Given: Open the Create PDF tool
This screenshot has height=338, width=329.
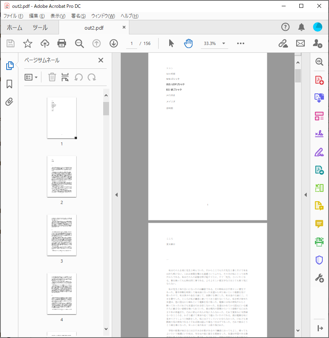Looking at the screenshot, I should [x=319, y=80].
